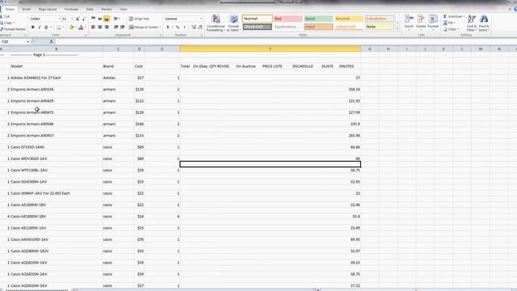Apply the Note cell style
This screenshot has height=291, width=517.
pyautogui.click(x=379, y=27)
